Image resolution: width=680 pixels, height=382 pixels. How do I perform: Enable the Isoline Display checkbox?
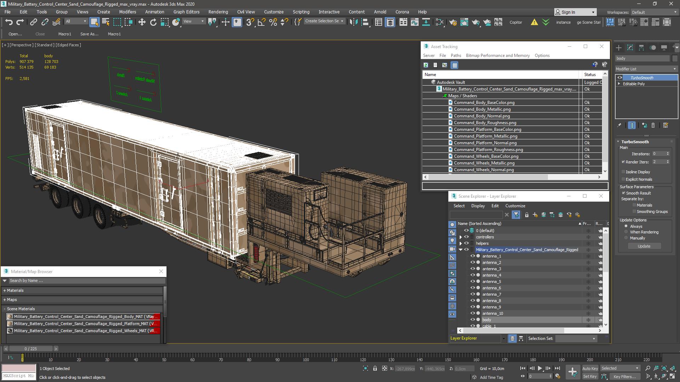(x=623, y=172)
